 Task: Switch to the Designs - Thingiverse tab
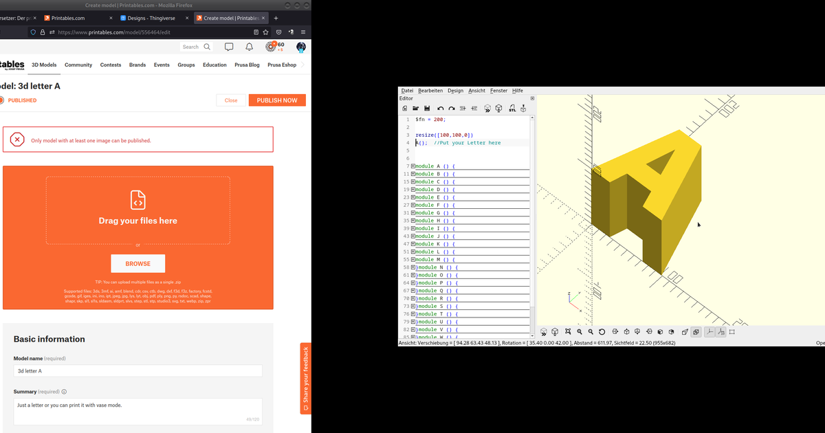pyautogui.click(x=152, y=19)
